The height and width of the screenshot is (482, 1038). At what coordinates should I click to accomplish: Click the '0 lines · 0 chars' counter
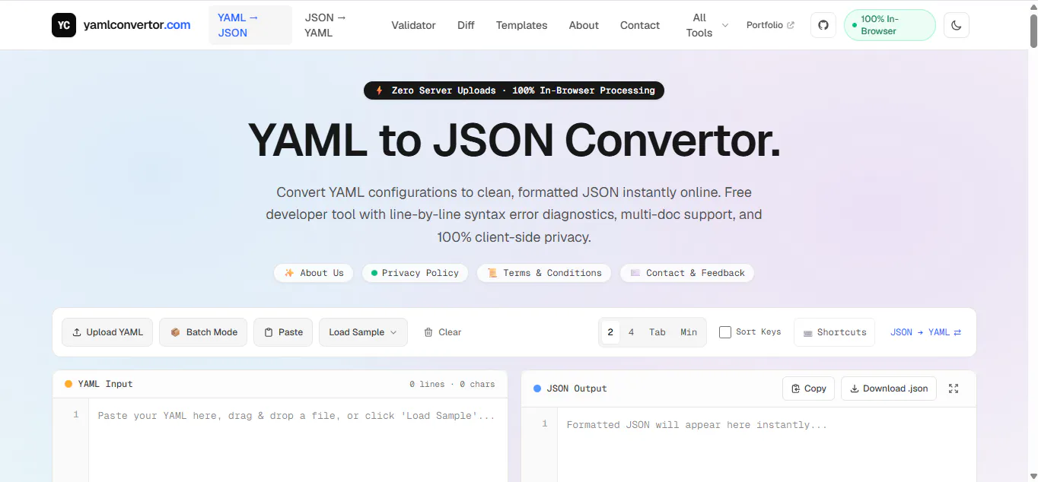pos(452,384)
